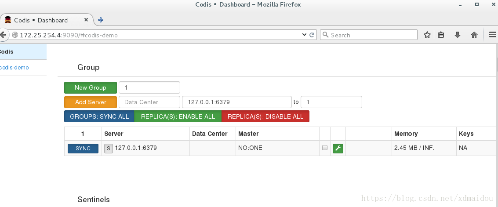Viewport: 498px width, 207px height.
Task: Tick the checkbox in the 127.0.0.1:6379 row
Action: point(324,148)
